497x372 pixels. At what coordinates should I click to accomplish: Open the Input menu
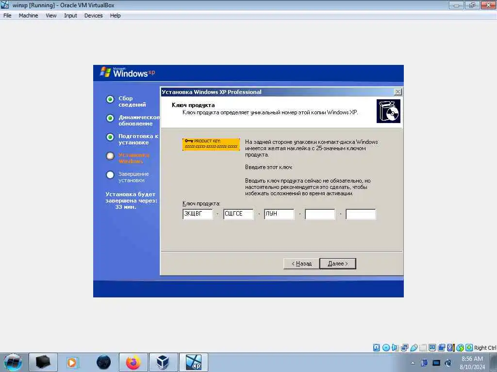pyautogui.click(x=70, y=15)
